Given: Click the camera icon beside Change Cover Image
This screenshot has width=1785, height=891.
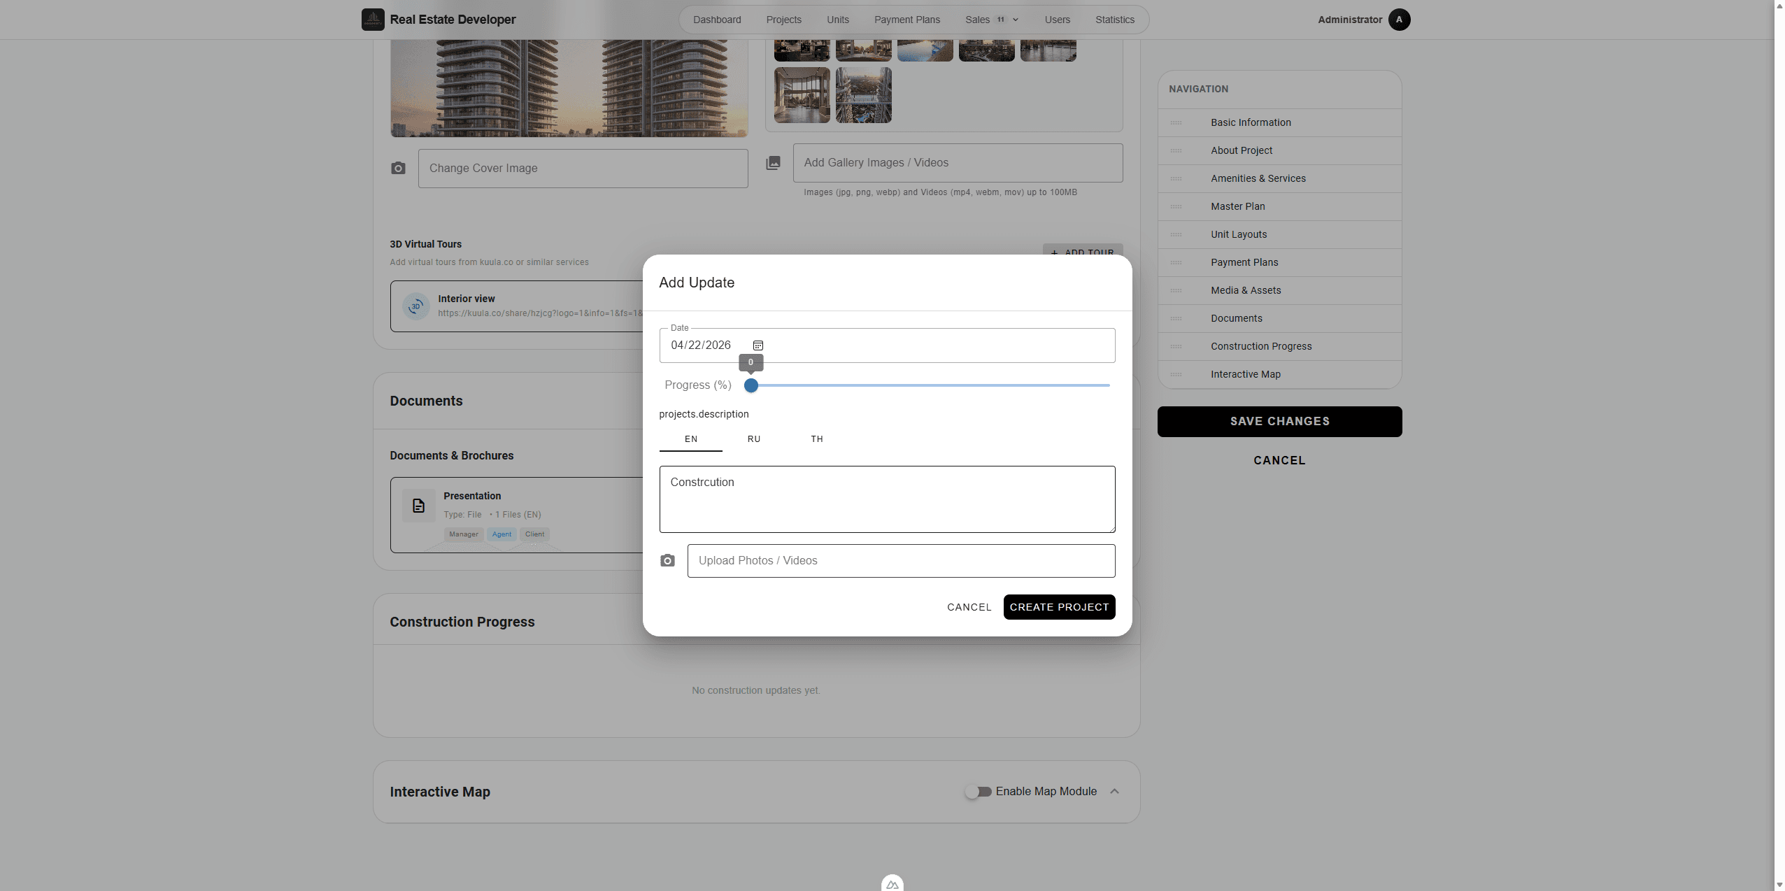Looking at the screenshot, I should pyautogui.click(x=398, y=169).
